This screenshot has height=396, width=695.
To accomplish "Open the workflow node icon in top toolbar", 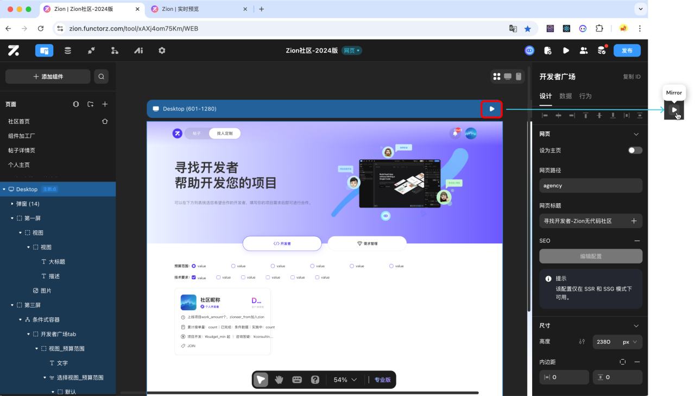I will coord(115,50).
